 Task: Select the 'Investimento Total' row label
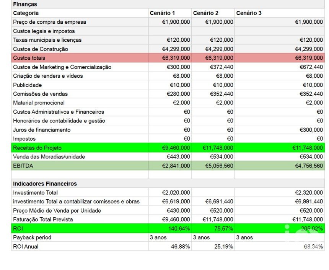point(35,193)
